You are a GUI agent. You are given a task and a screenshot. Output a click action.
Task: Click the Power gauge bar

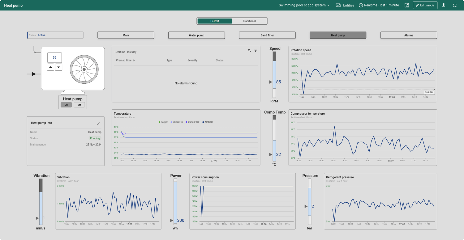(x=175, y=202)
